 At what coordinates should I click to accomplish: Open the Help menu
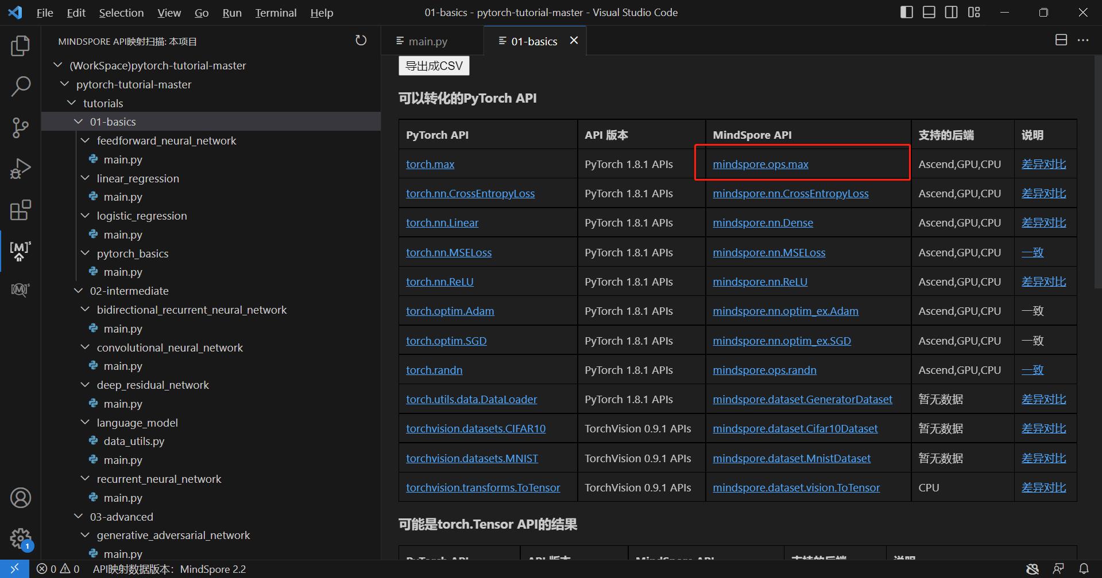coord(322,13)
